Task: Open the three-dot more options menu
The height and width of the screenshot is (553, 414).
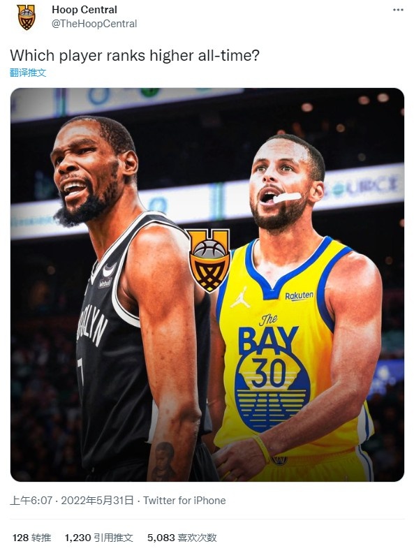Action: click(398, 10)
